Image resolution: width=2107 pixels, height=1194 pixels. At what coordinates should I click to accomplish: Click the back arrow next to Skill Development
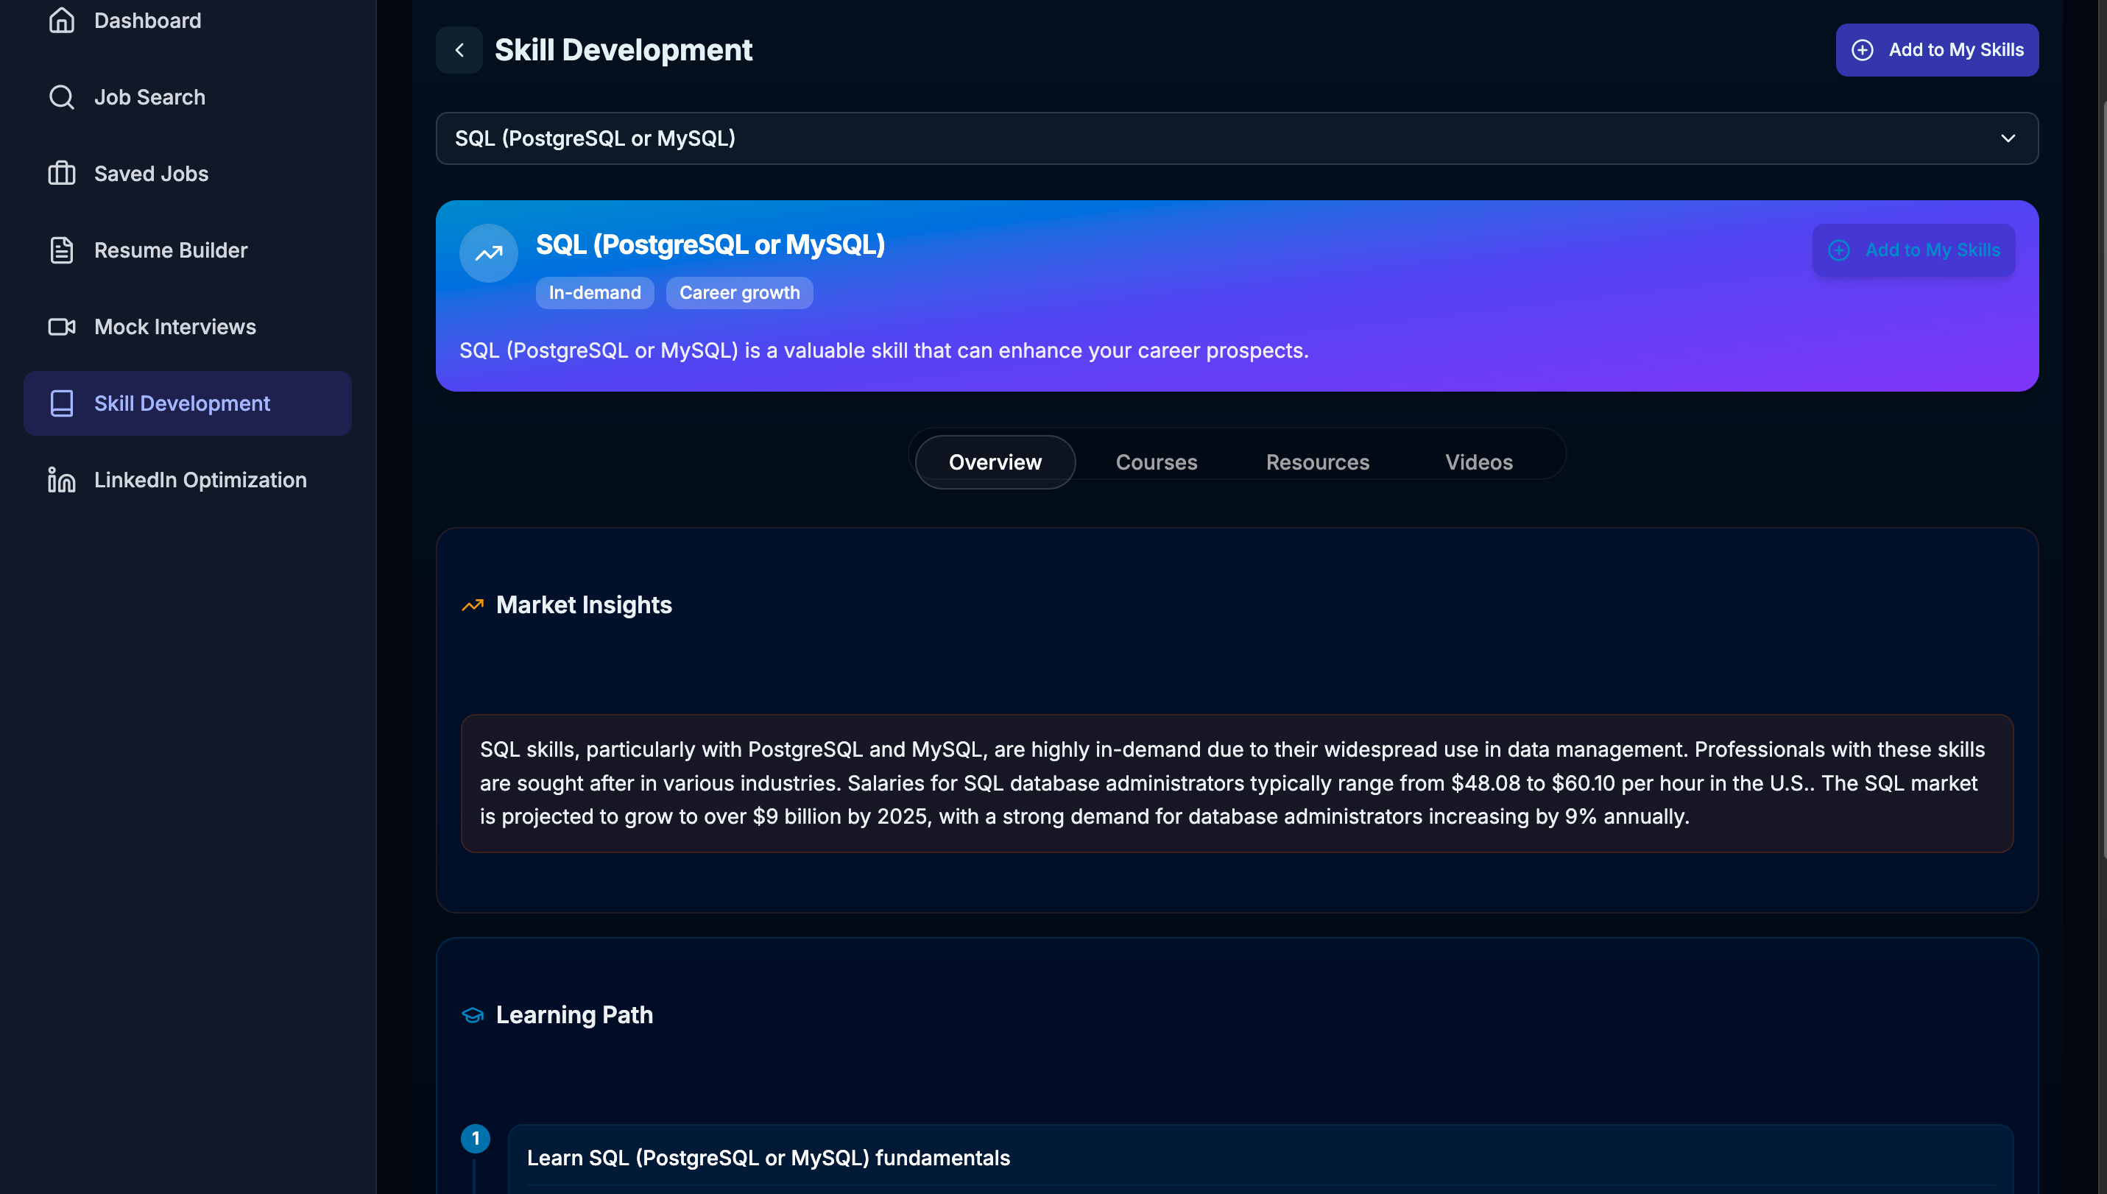[x=459, y=49]
